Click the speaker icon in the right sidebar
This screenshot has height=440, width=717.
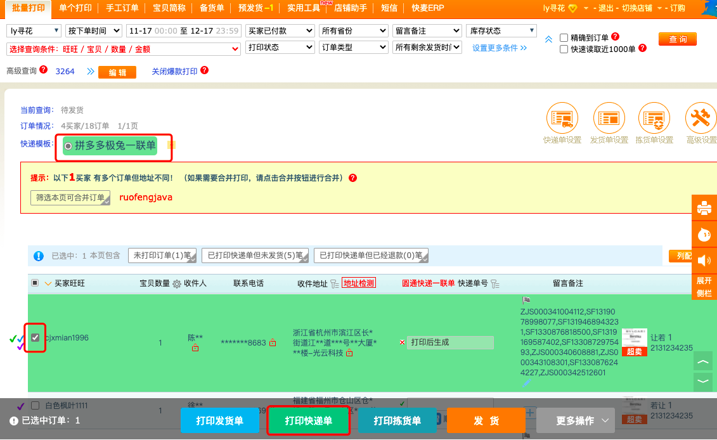704,260
